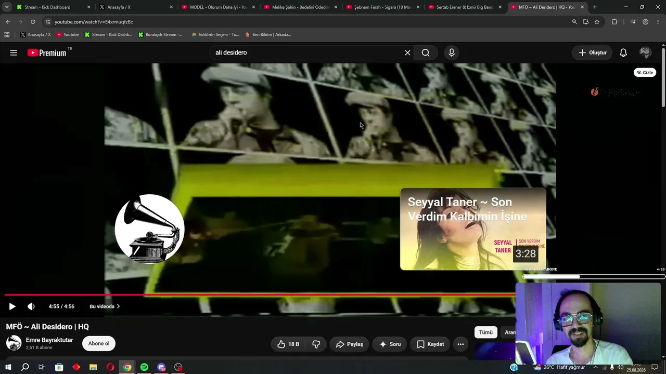Viewport: 666px width, 374px height.
Task: Open Editörün Seçimi bookmark
Action: [x=215, y=35]
